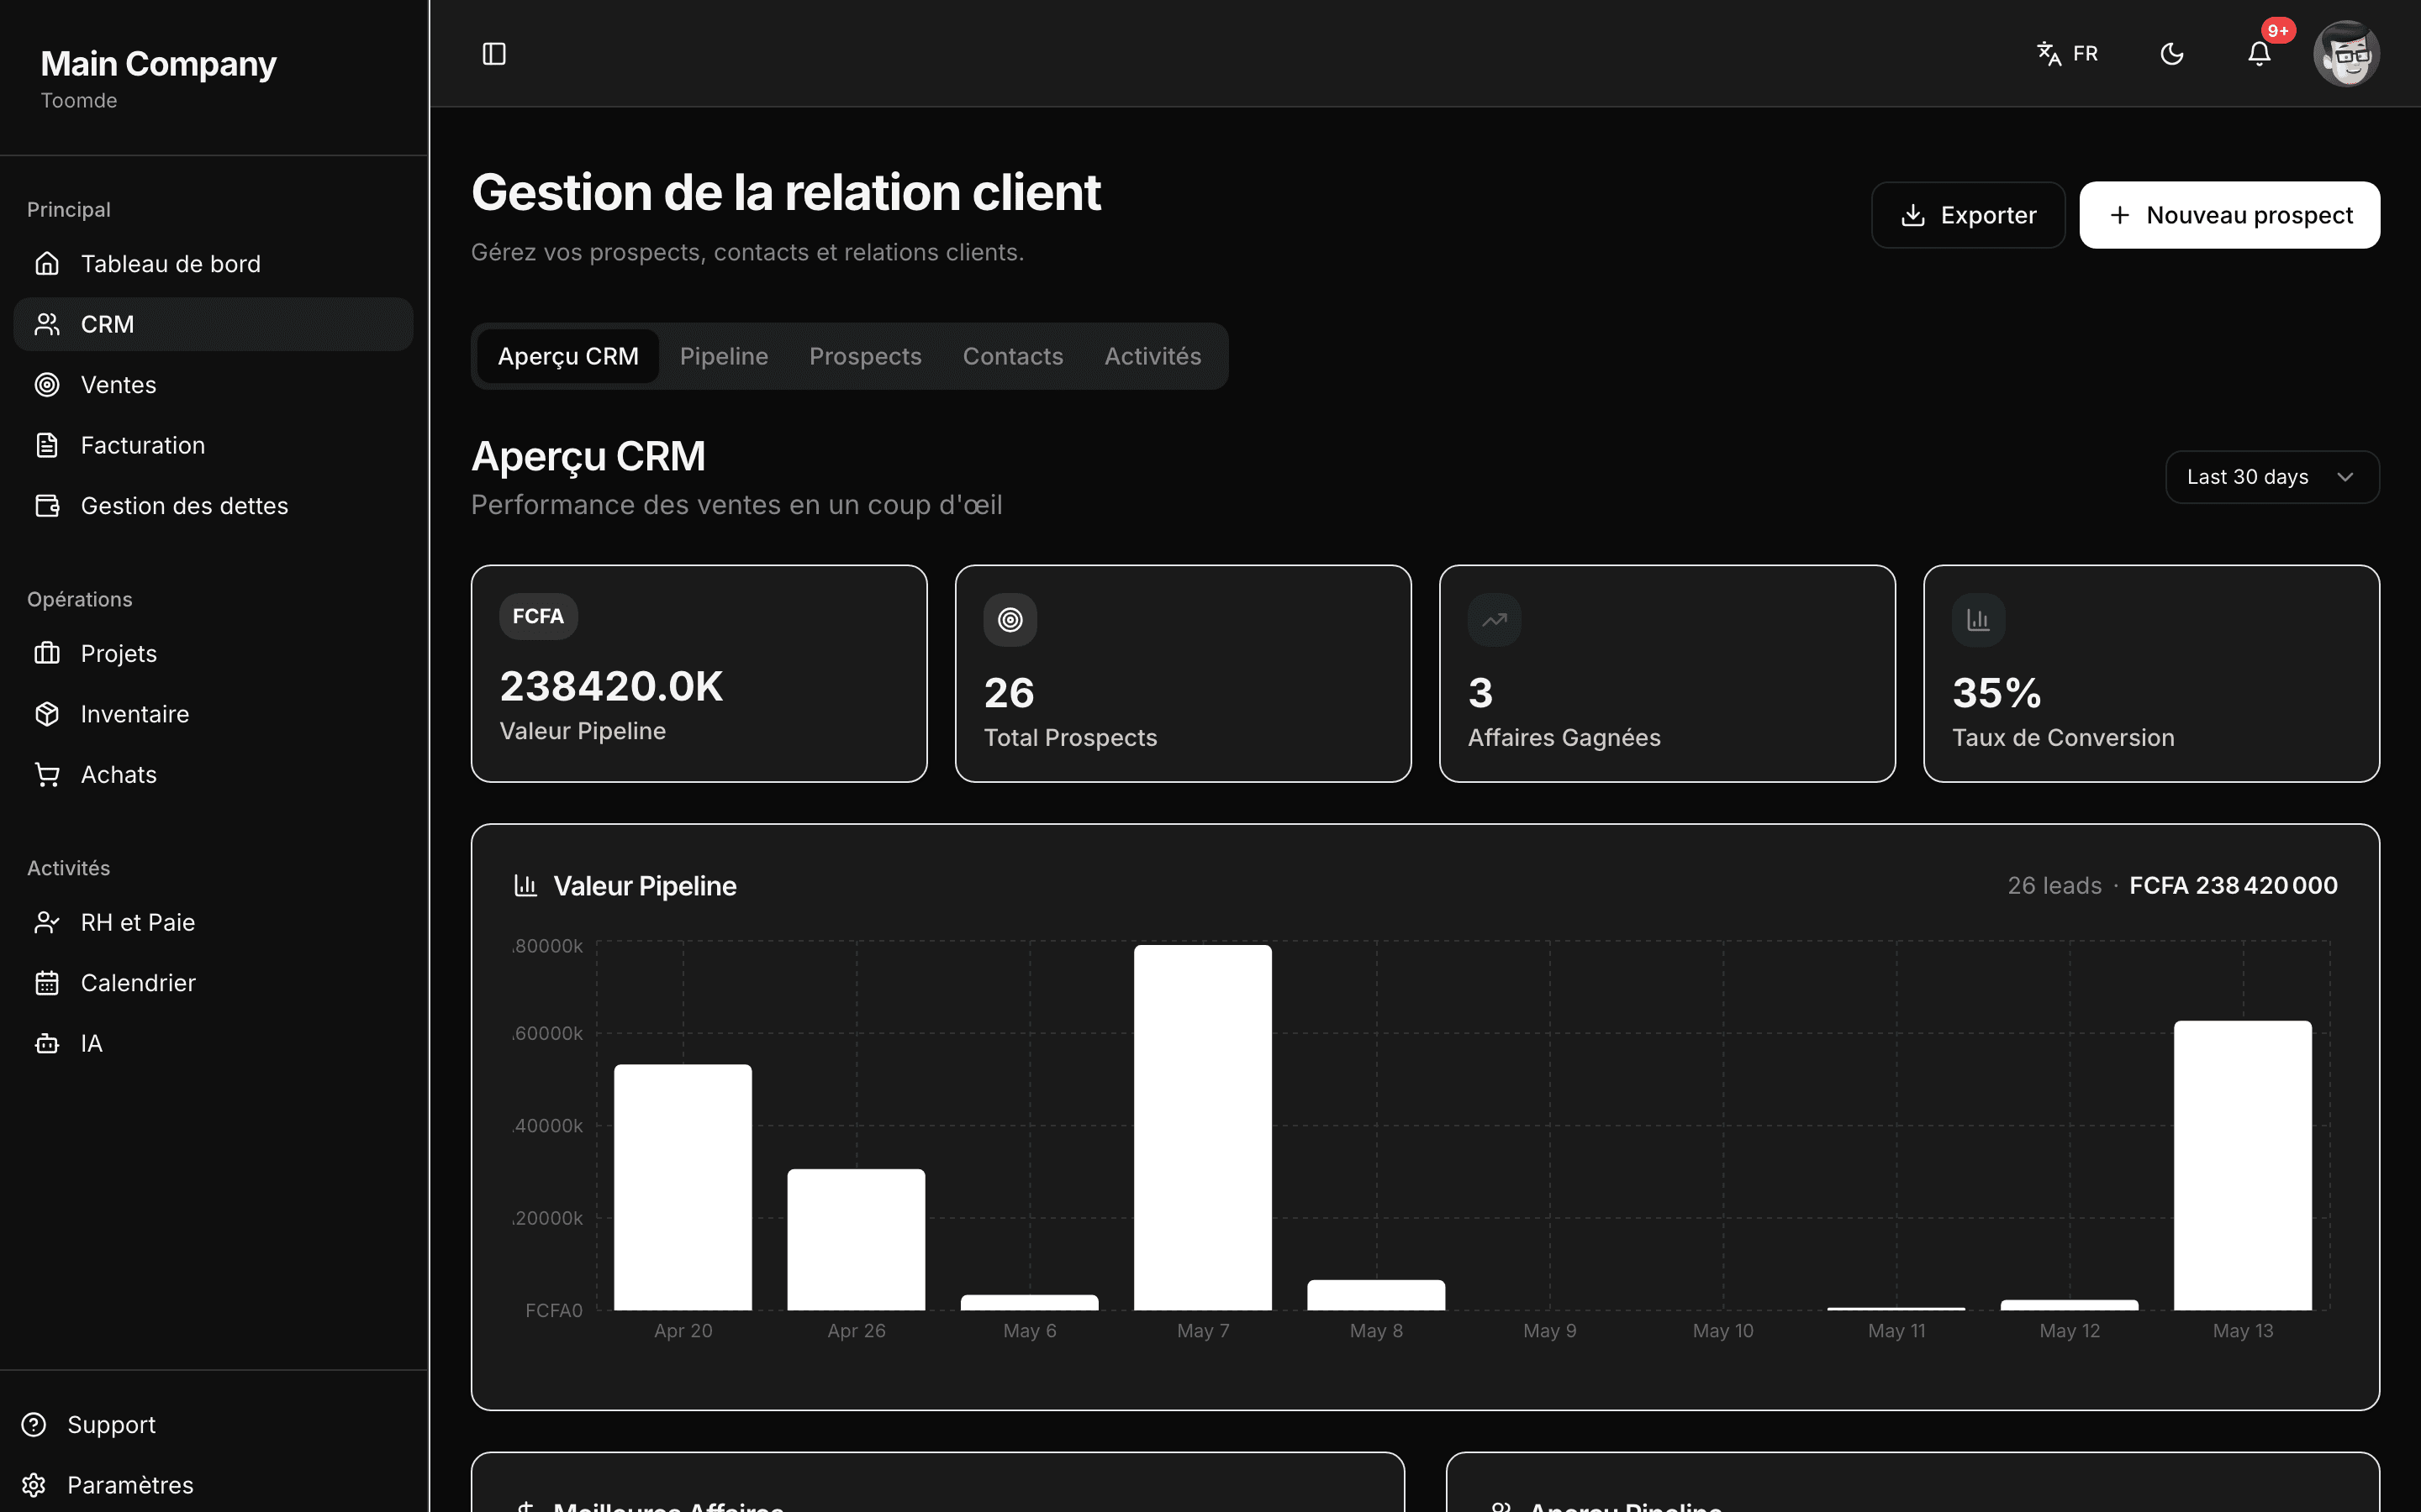
Task: Click the Support link
Action: click(111, 1425)
